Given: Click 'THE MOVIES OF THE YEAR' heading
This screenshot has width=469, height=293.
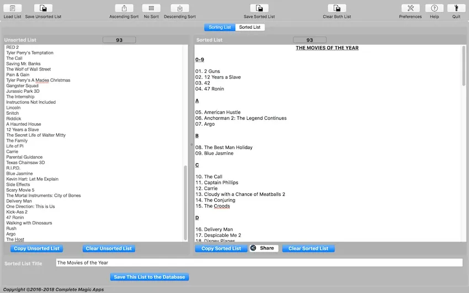Looking at the screenshot, I should (327, 48).
